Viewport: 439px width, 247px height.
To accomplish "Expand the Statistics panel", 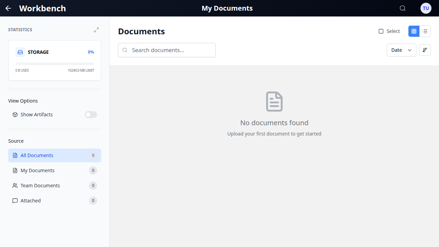I will (x=96, y=30).
